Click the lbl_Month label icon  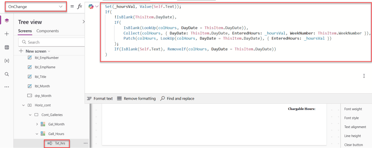pos(30,86)
